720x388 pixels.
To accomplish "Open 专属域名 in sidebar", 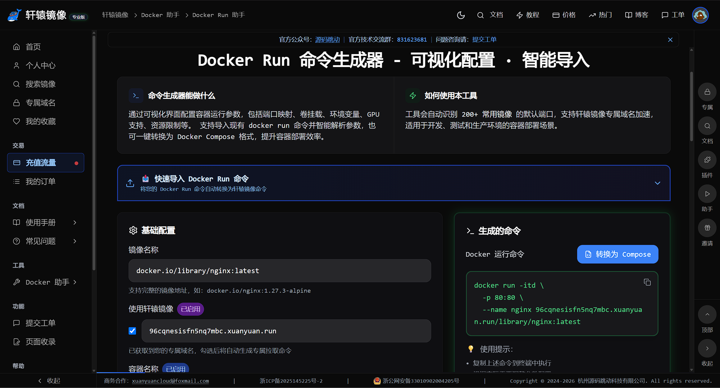I will tap(46, 103).
